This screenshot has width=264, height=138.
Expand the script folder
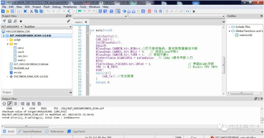coord(7,40)
